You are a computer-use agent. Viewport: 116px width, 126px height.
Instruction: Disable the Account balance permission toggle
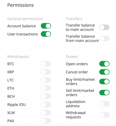pyautogui.click(x=46, y=26)
